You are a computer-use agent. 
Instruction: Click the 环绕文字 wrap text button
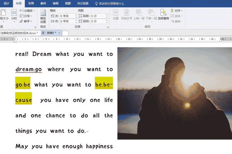coord(126,15)
